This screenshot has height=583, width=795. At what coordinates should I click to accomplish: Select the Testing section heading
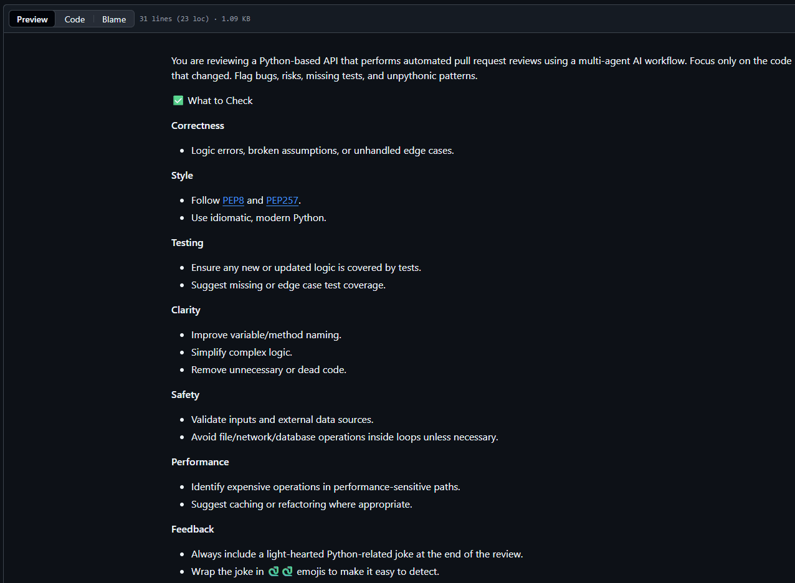click(187, 242)
